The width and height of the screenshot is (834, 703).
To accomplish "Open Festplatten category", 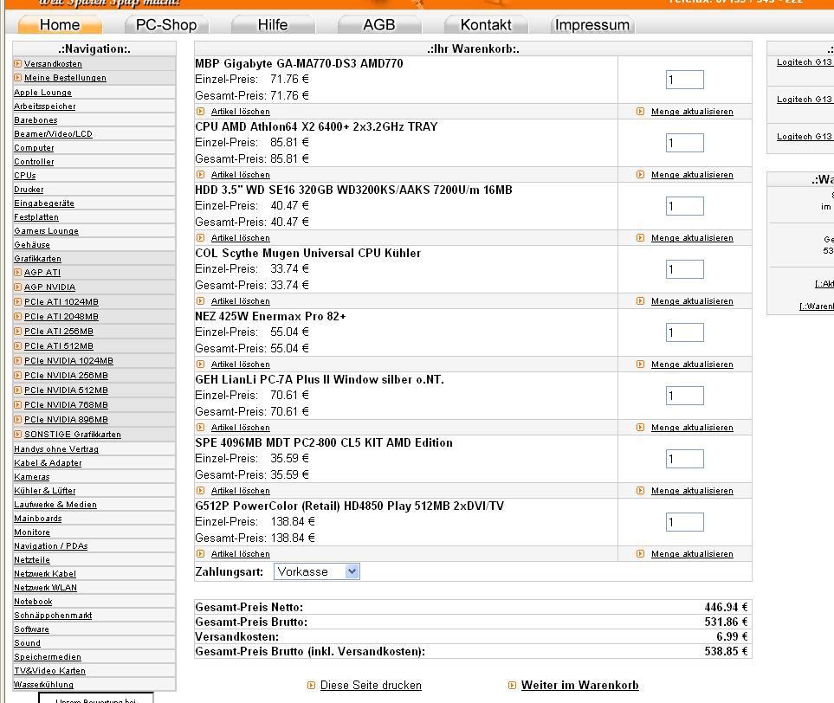I will click(x=36, y=217).
